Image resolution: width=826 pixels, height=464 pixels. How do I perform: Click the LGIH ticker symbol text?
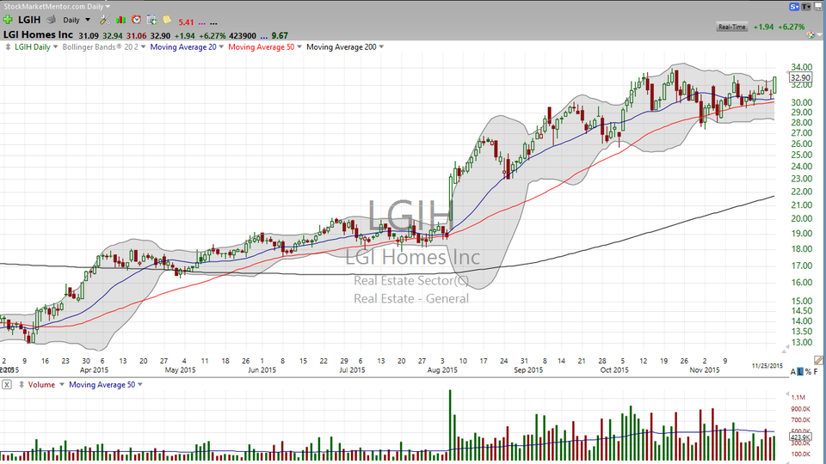29,20
